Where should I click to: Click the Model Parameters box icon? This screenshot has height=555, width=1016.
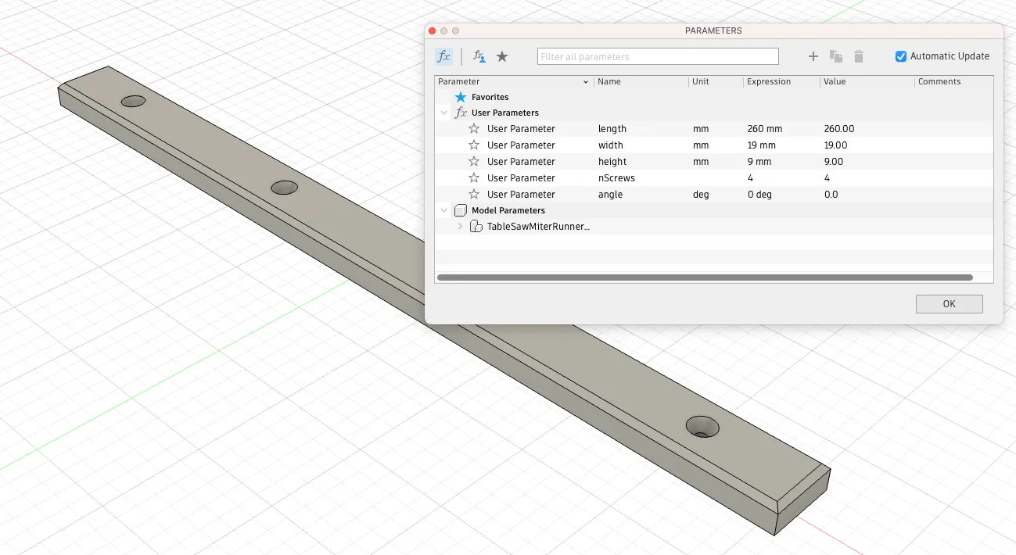coord(461,210)
